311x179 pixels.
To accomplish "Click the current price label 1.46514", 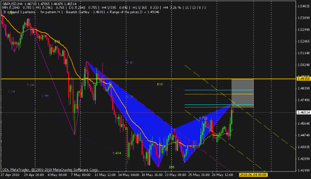I will [x=304, y=112].
